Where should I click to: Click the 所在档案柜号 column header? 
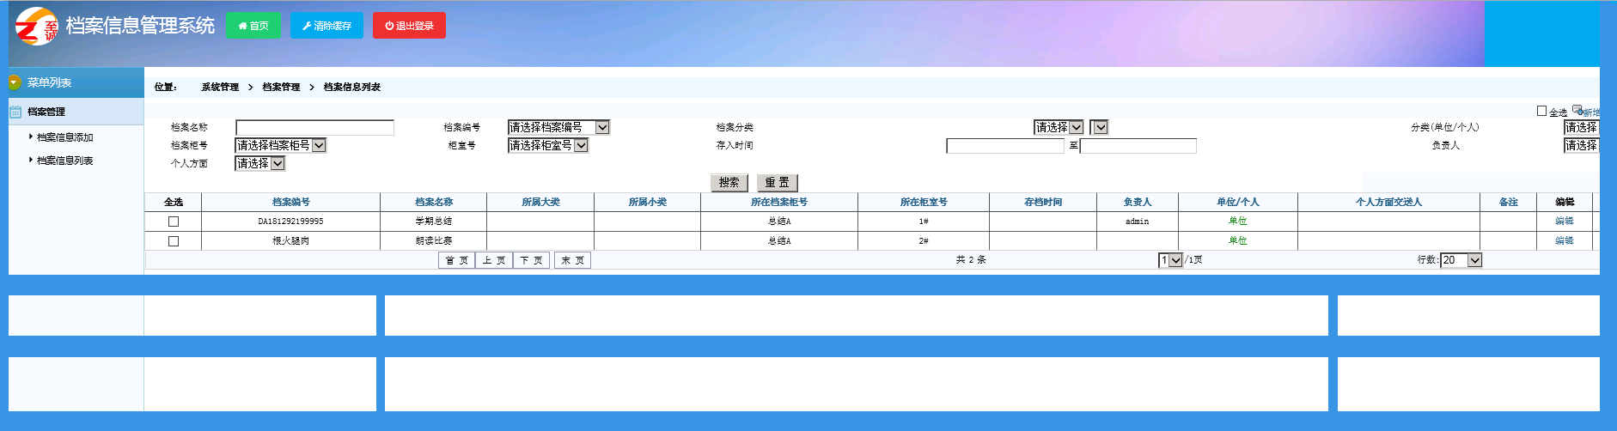pos(779,202)
